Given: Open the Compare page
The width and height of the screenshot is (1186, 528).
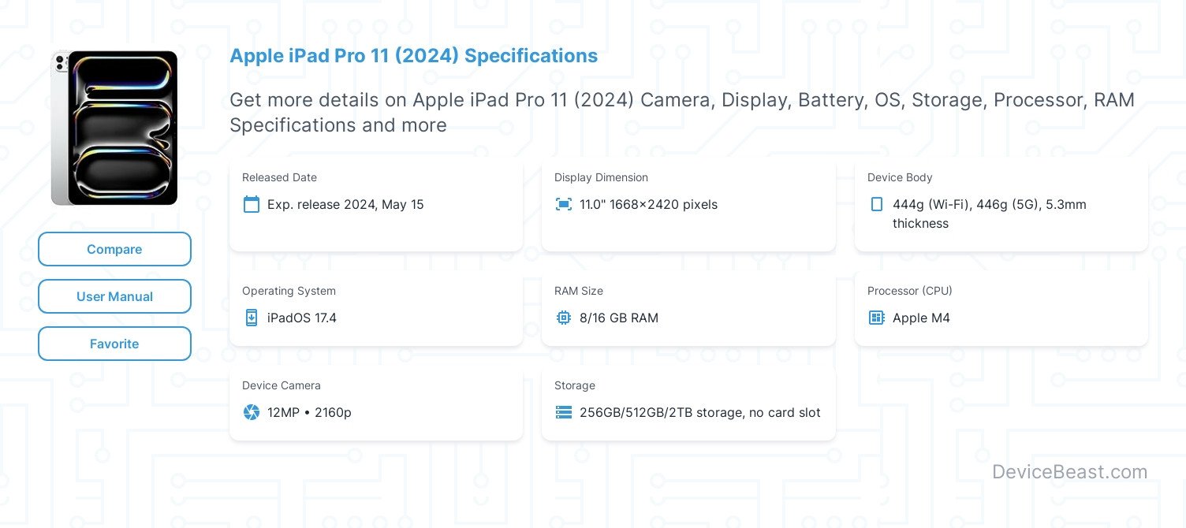Looking at the screenshot, I should pyautogui.click(x=114, y=249).
